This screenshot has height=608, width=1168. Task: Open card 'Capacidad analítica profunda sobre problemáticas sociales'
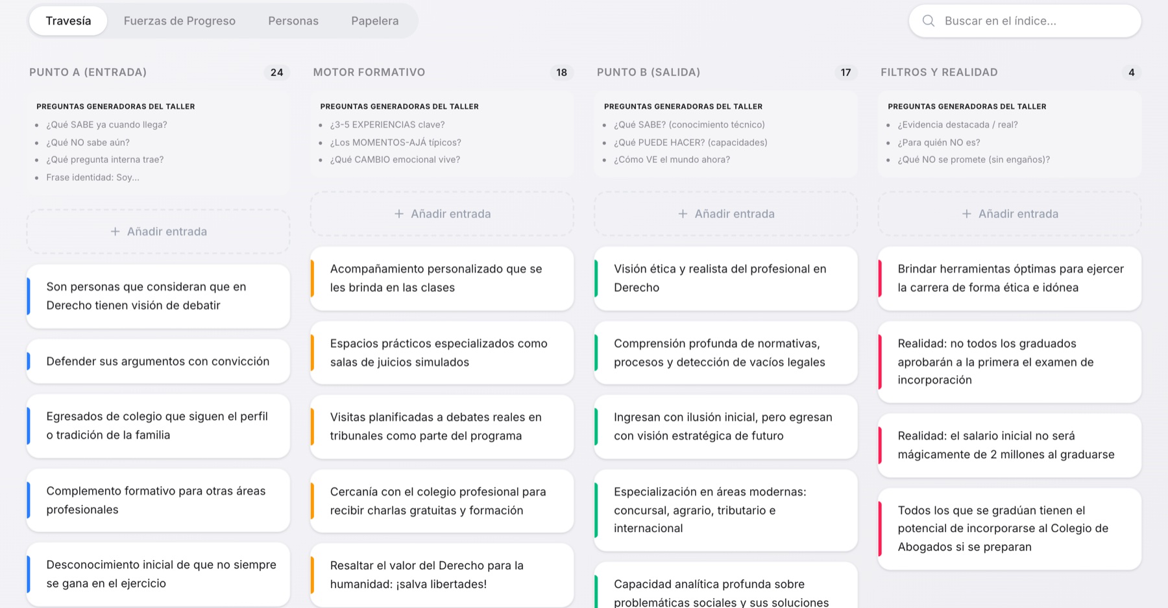(725, 586)
